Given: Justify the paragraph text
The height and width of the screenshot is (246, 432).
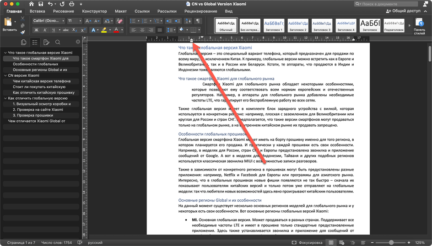Looking at the screenshot, I should click(160, 30).
